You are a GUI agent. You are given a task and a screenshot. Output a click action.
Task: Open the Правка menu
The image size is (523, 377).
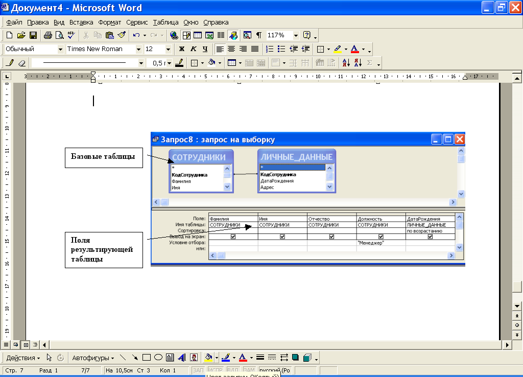point(38,22)
